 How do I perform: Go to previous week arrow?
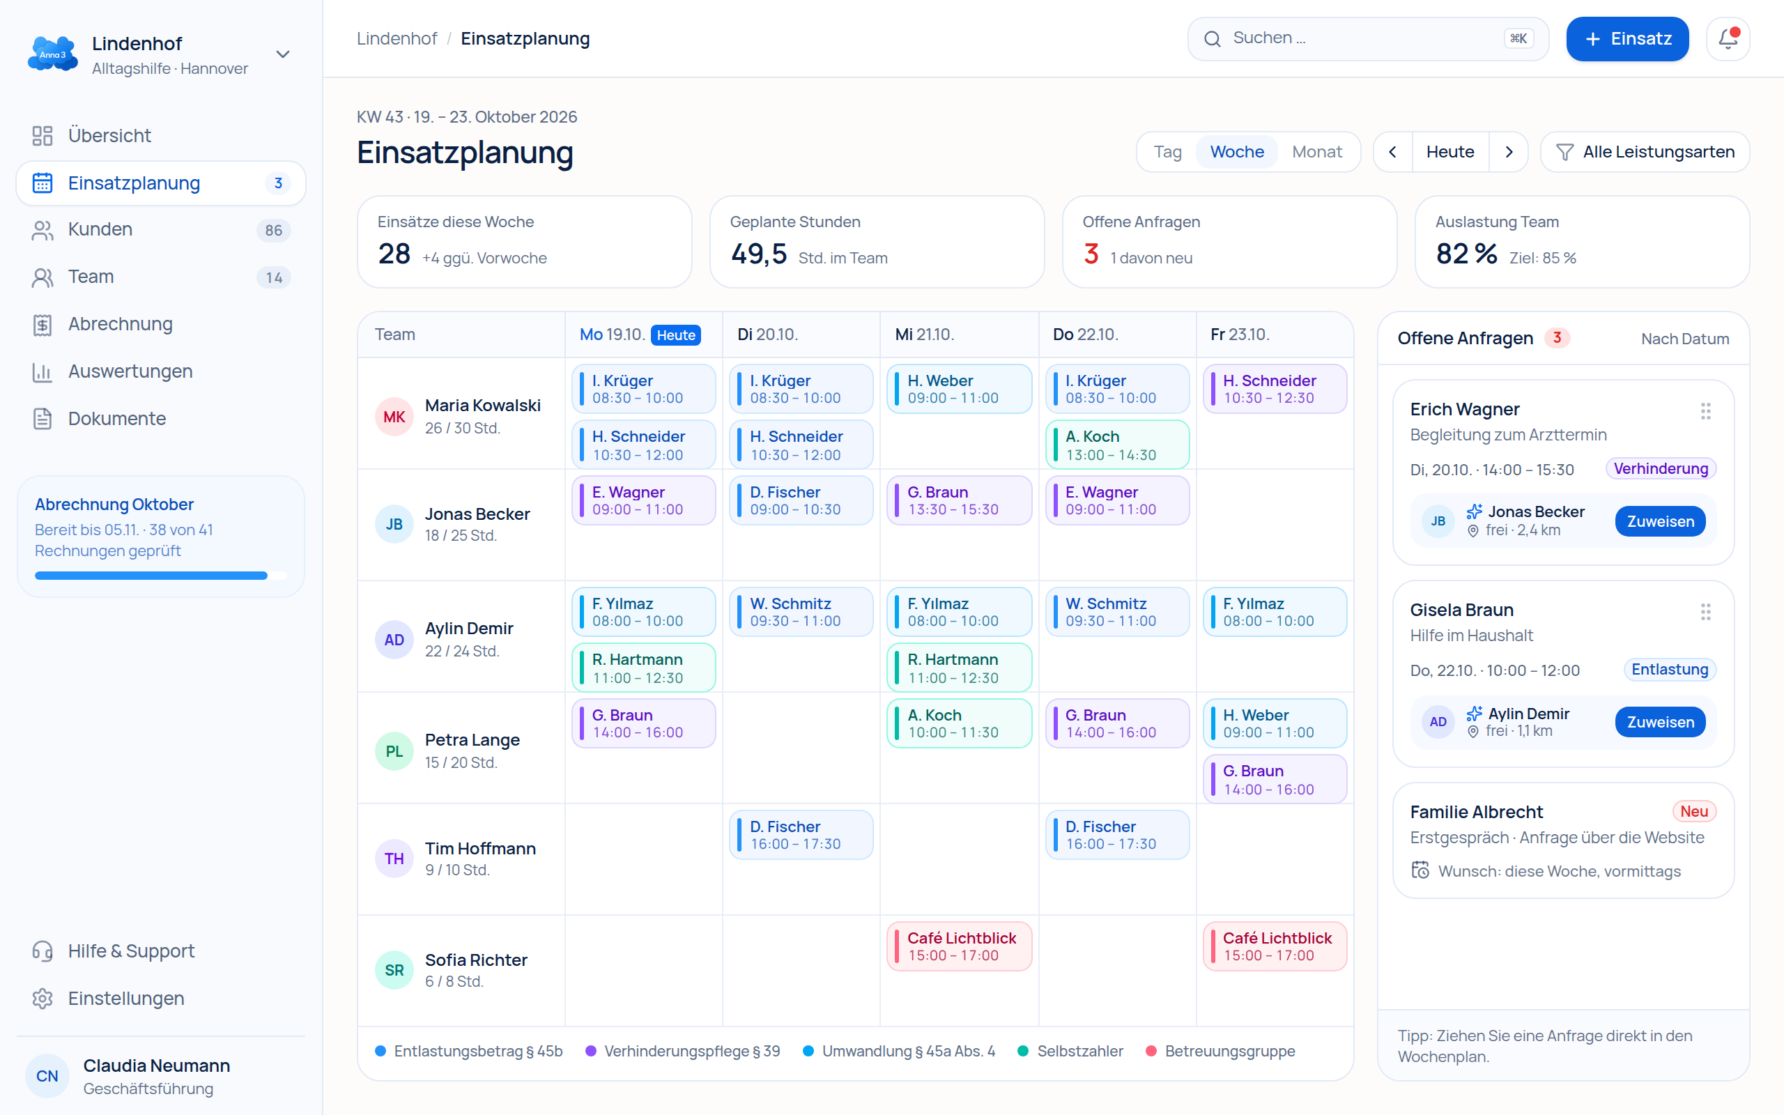pos(1392,152)
